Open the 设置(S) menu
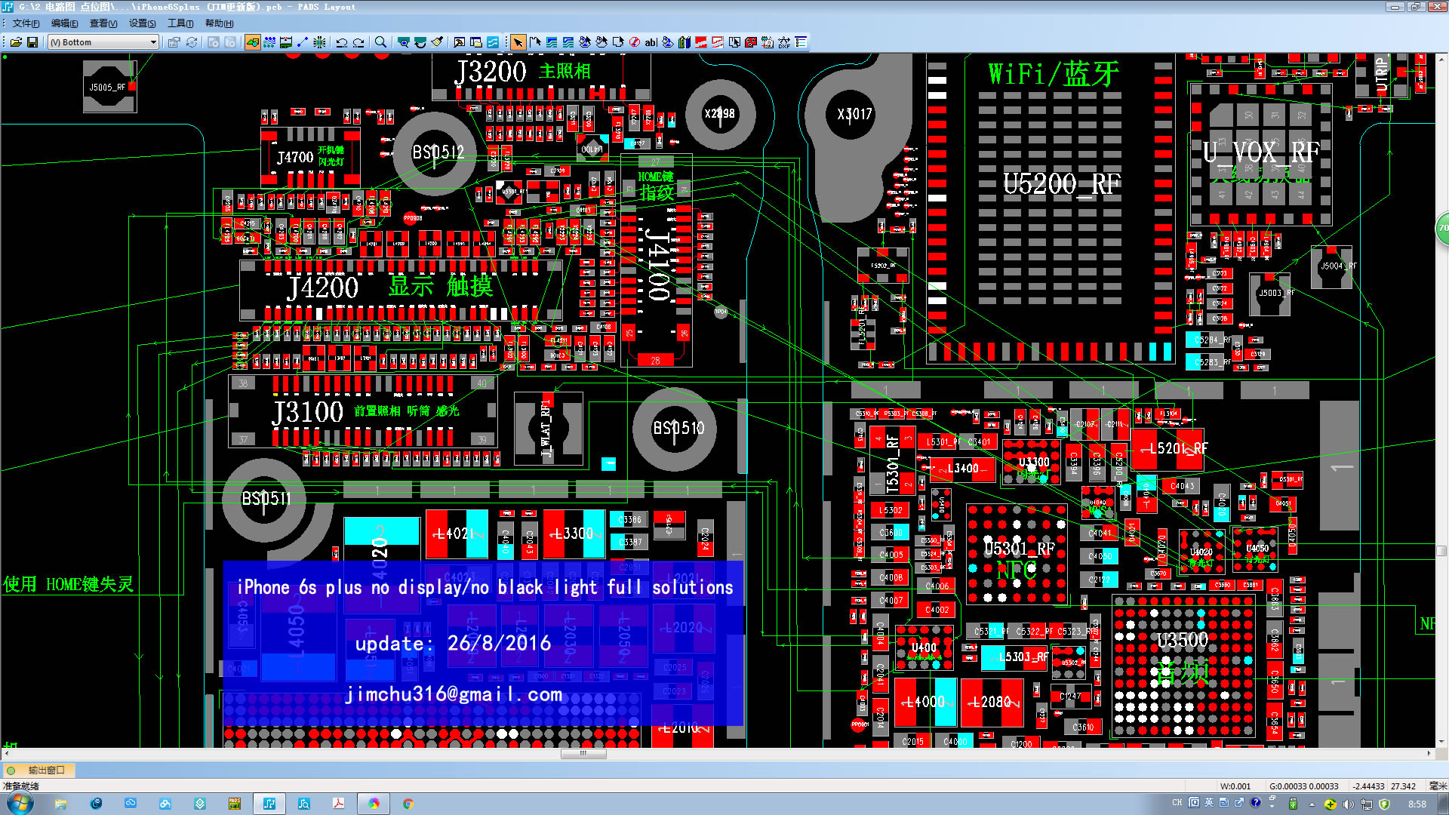 pos(142,23)
